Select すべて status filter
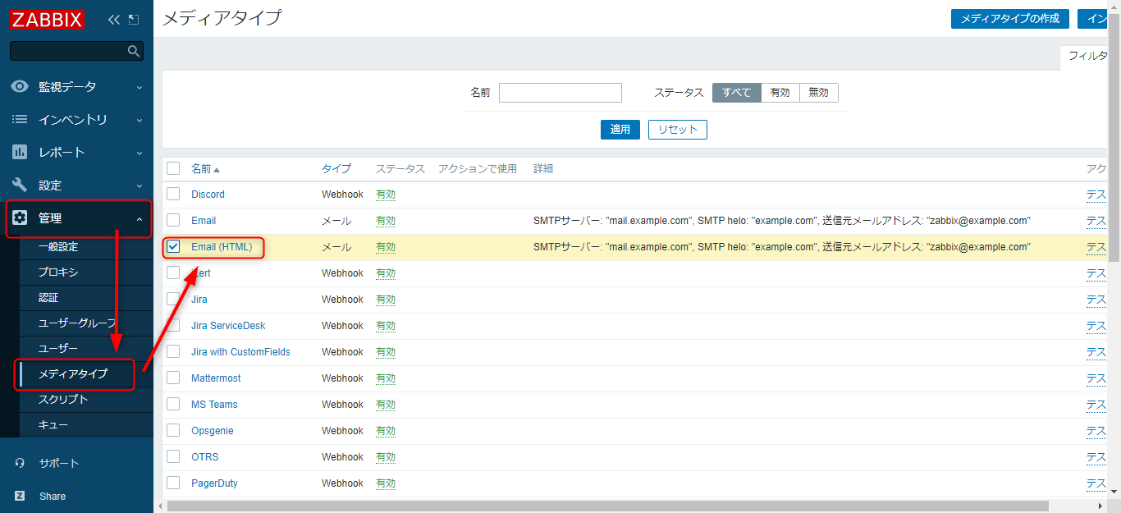 coord(736,93)
